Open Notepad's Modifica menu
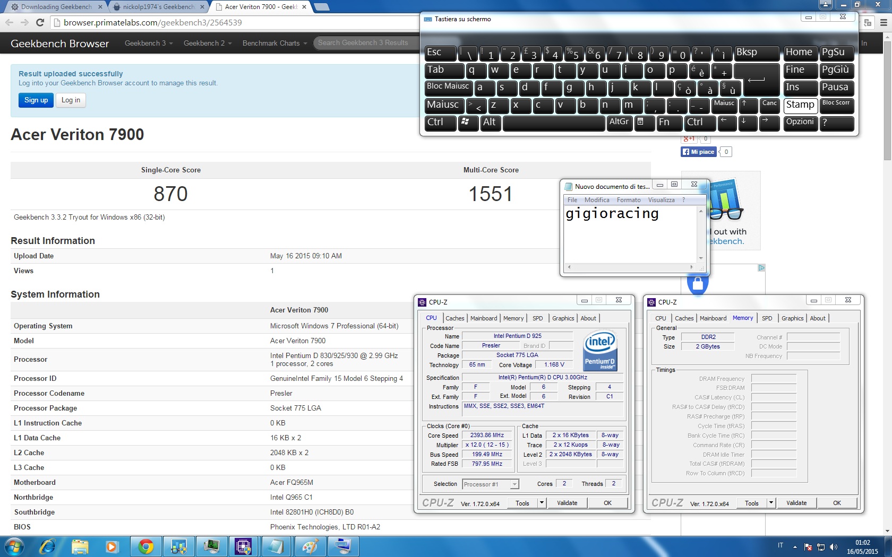This screenshot has height=557, width=892. [597, 200]
